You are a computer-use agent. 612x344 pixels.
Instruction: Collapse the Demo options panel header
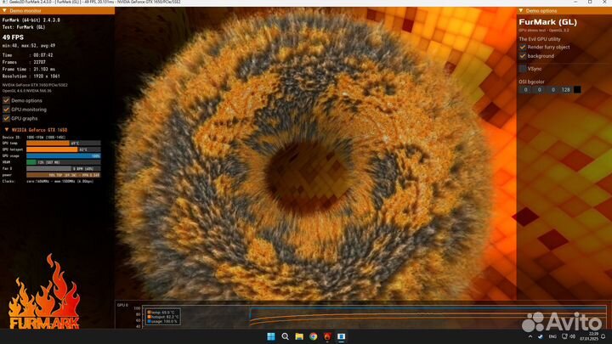pos(521,10)
